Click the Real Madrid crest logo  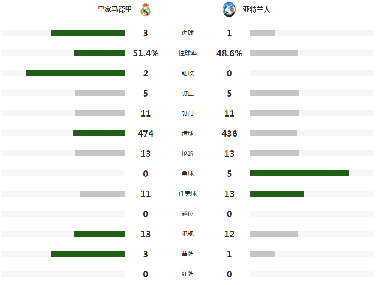point(146,9)
